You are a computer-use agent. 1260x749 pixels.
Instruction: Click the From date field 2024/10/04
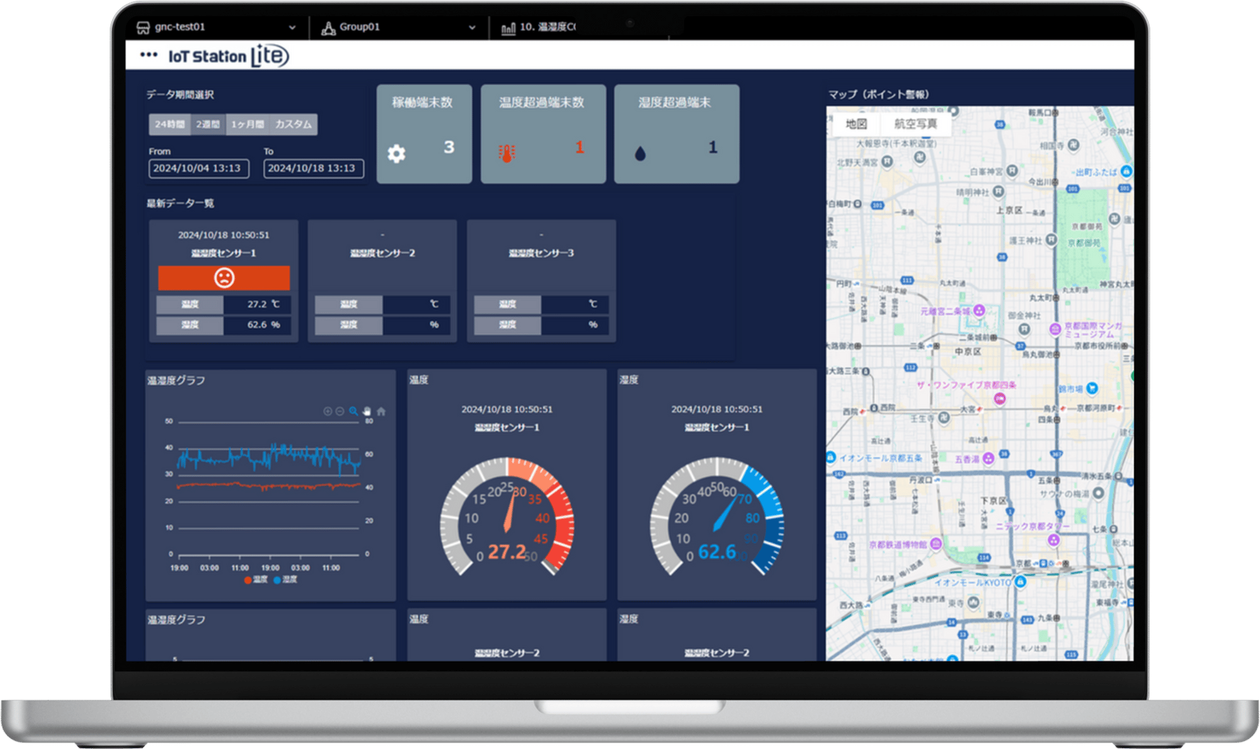click(199, 169)
